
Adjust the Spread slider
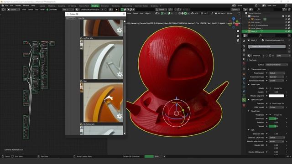coord(276,126)
